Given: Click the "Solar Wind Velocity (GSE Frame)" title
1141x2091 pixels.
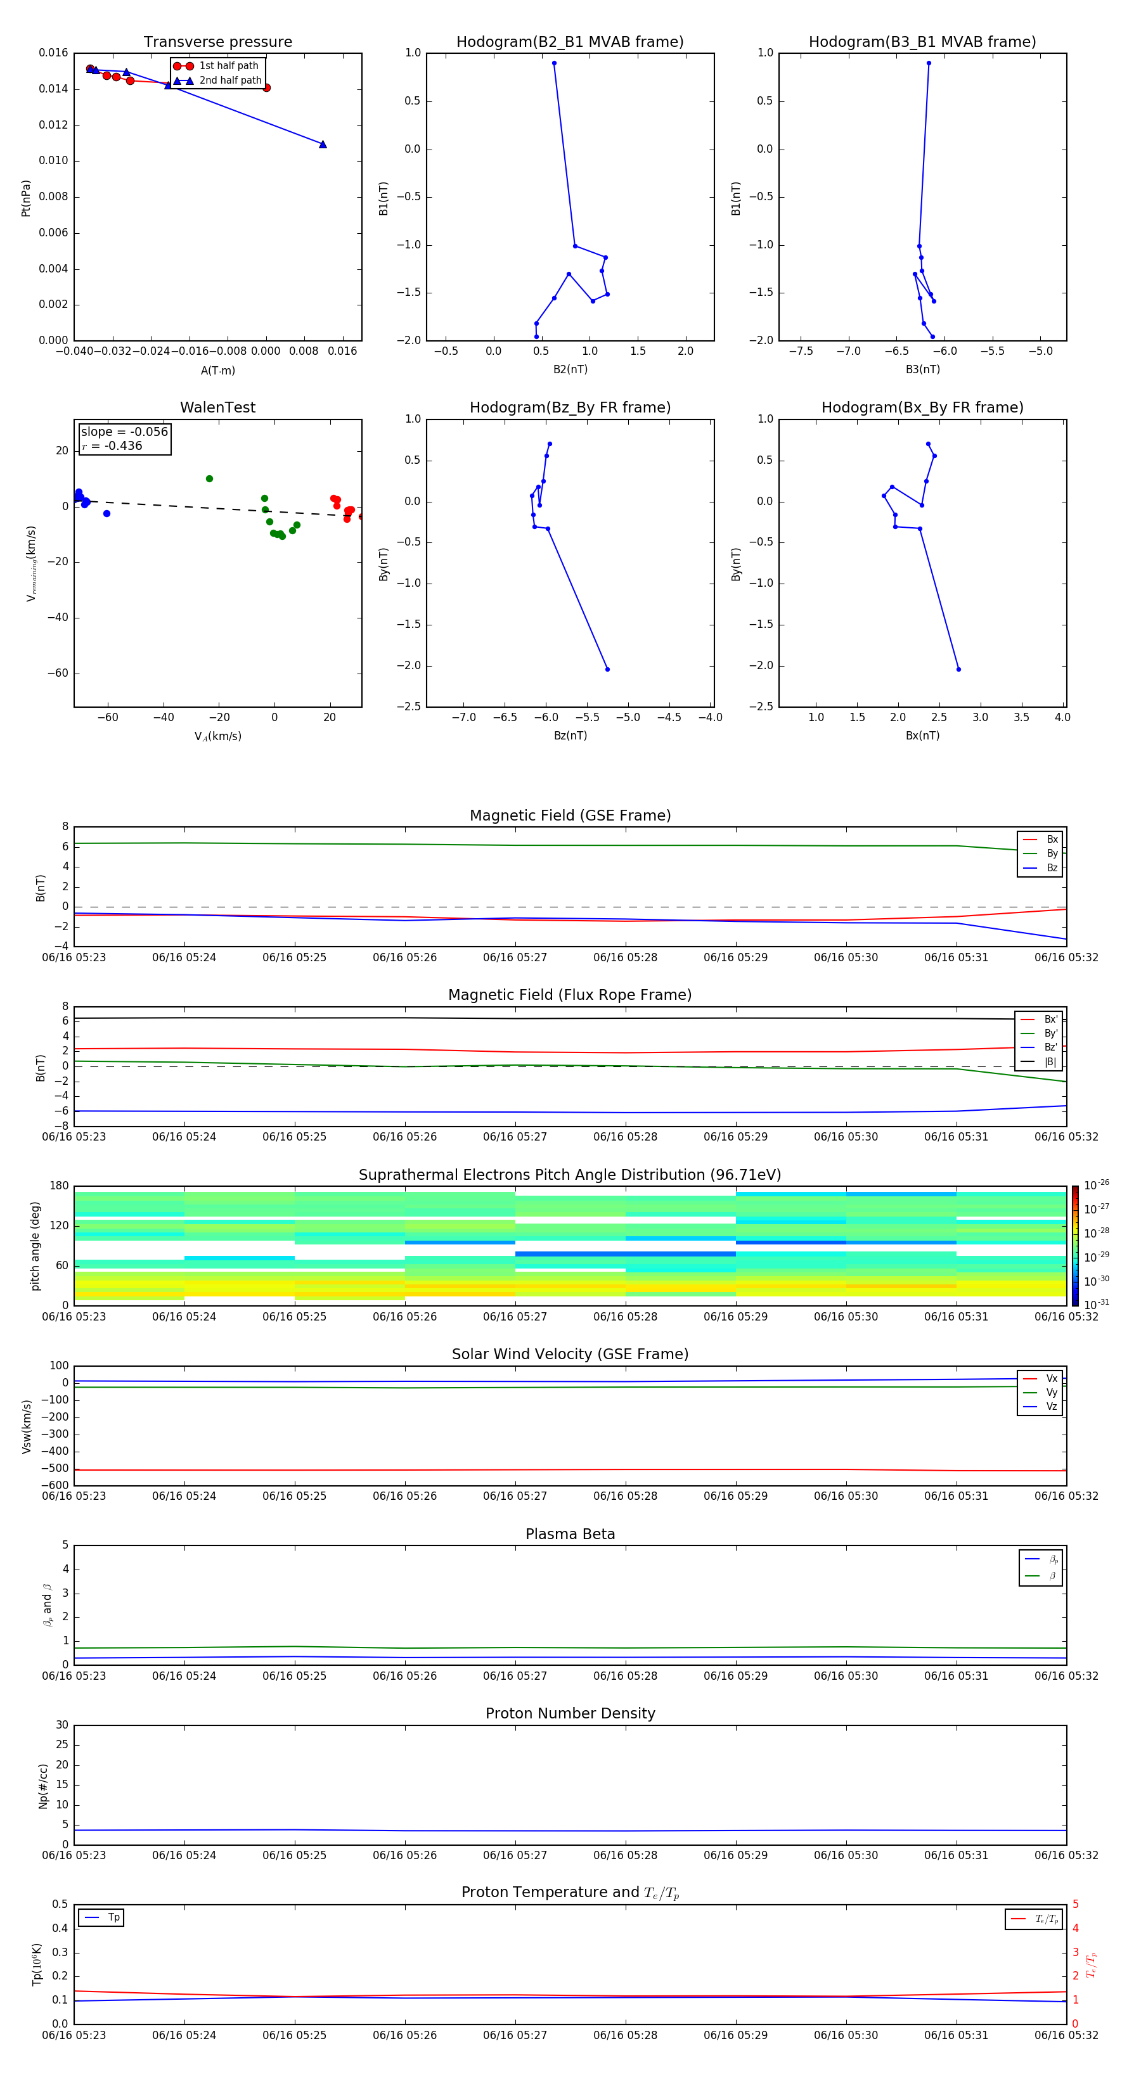Looking at the screenshot, I should [x=570, y=1355].
